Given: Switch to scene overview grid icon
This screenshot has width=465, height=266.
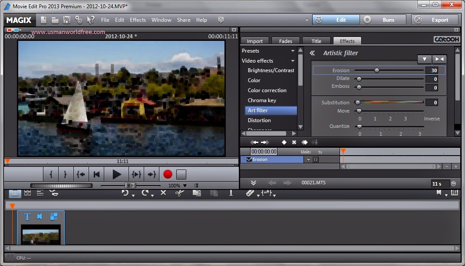Looking at the screenshot, I should (x=28, y=193).
